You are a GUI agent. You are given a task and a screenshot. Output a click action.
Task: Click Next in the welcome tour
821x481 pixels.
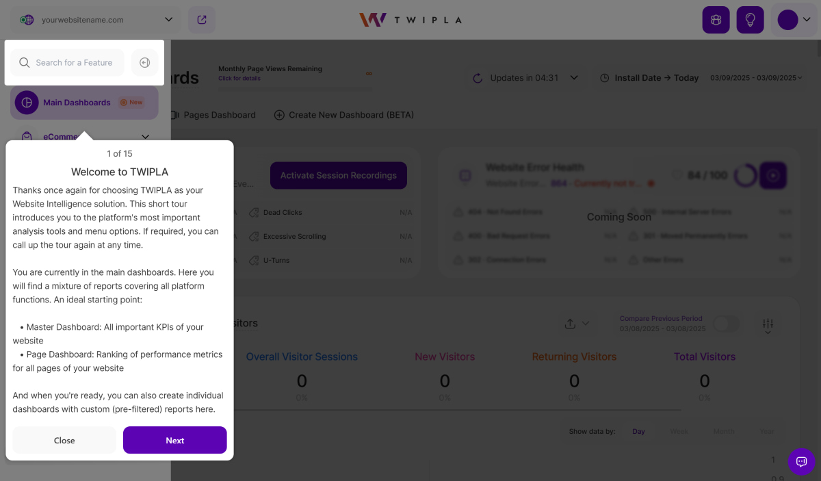(x=174, y=440)
